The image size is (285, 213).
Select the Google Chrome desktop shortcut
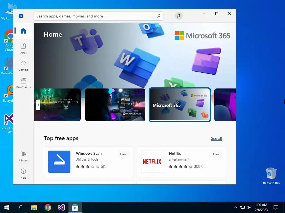[x=9, y=40]
